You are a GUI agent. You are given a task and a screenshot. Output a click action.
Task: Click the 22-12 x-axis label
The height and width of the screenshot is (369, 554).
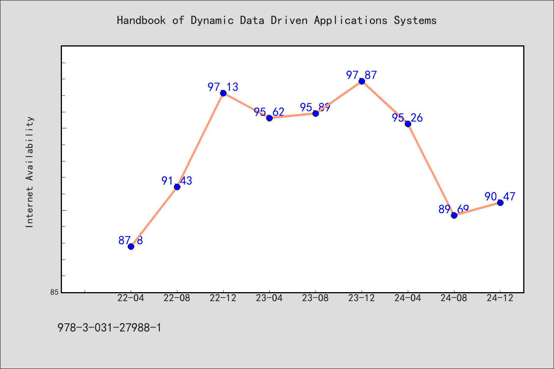(223, 298)
